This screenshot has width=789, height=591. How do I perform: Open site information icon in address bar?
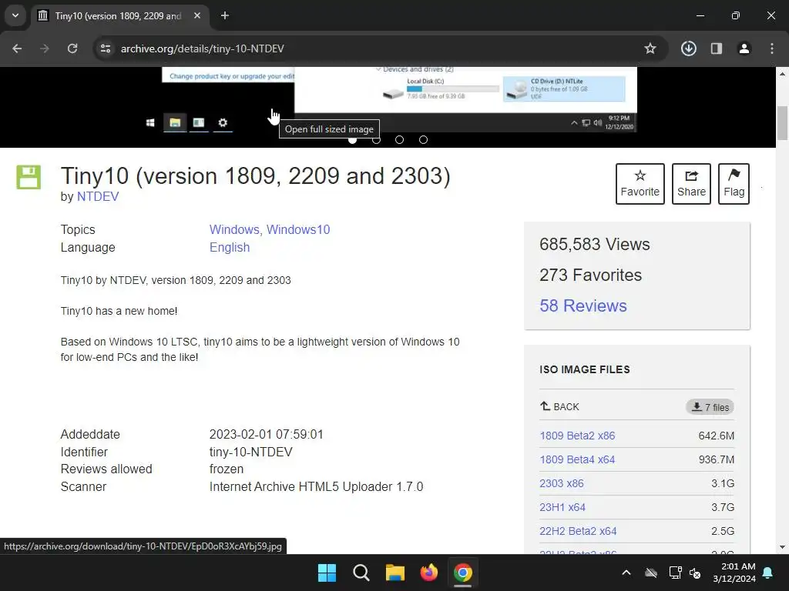coord(106,48)
